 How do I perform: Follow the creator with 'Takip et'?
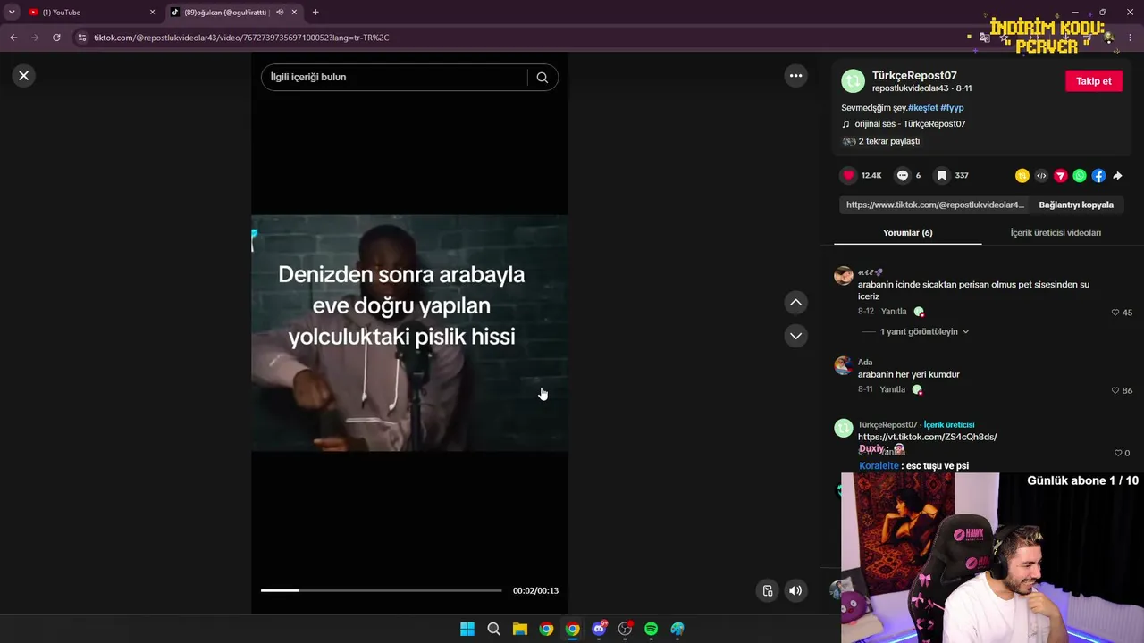1093,81
